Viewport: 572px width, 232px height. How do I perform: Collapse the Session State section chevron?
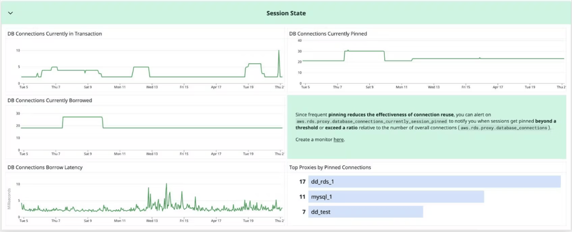[x=11, y=13]
